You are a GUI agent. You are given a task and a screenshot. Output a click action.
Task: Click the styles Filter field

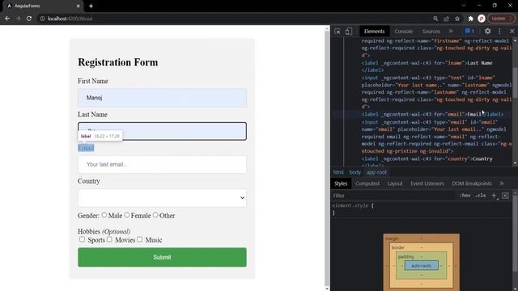coord(393,196)
